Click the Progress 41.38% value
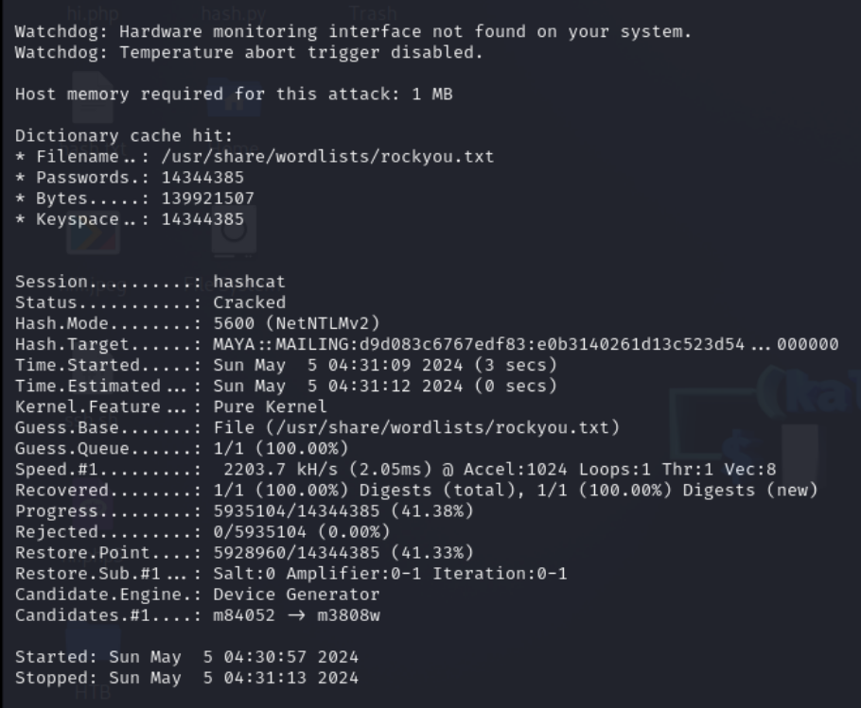Screen dimensions: 861x708 coord(343,510)
